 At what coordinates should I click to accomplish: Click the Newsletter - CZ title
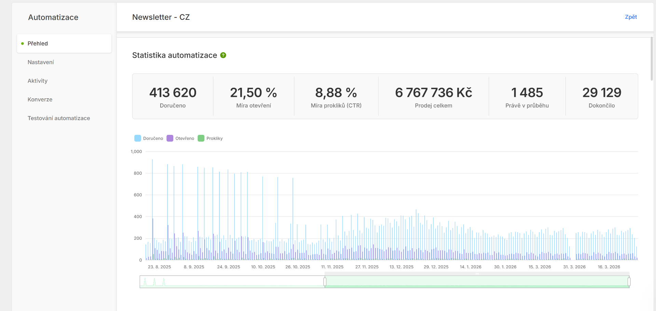[x=161, y=17]
